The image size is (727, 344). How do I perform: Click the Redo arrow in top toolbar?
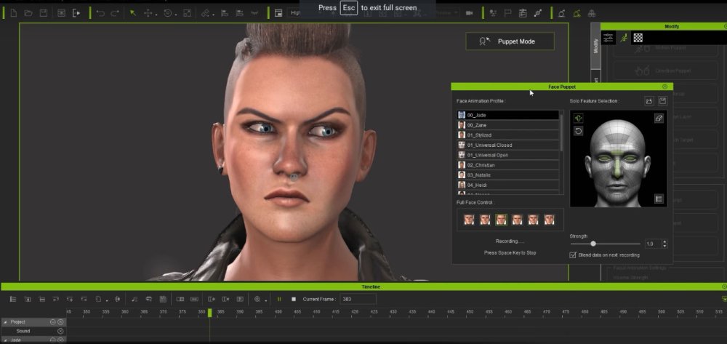(x=115, y=13)
